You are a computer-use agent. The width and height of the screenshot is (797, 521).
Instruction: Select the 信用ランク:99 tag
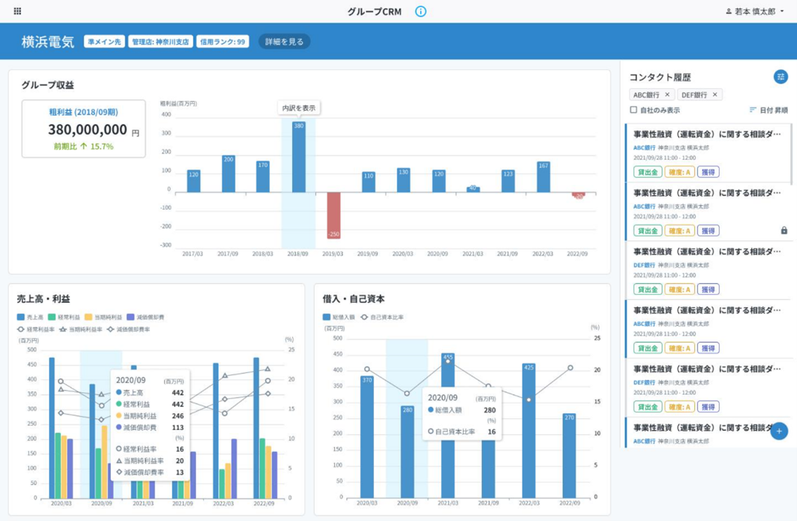tap(222, 41)
